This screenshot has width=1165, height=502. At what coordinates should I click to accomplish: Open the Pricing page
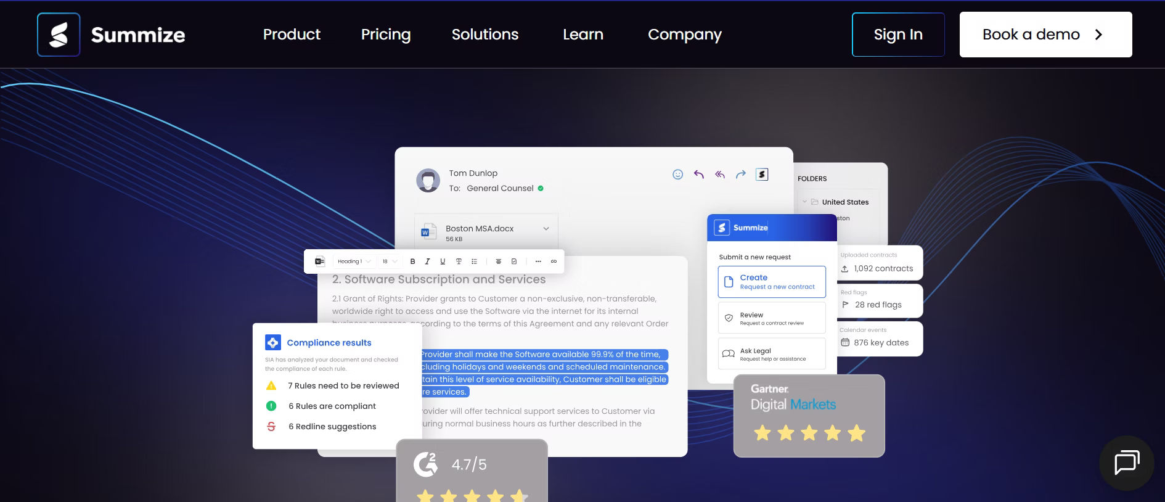(x=386, y=35)
